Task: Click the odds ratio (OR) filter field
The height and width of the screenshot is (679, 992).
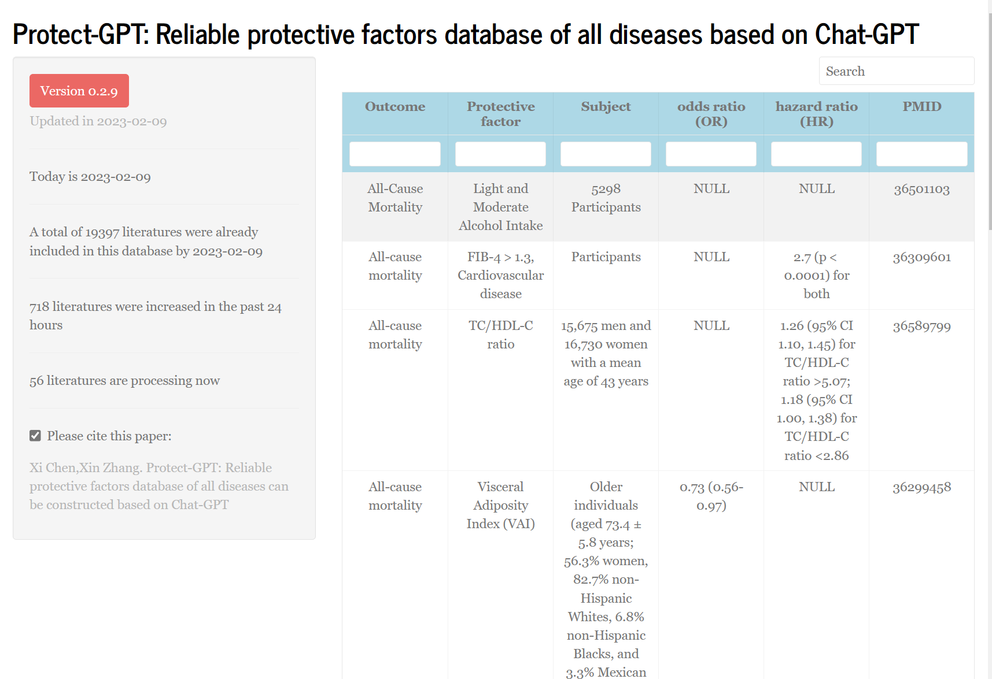Action: [711, 153]
